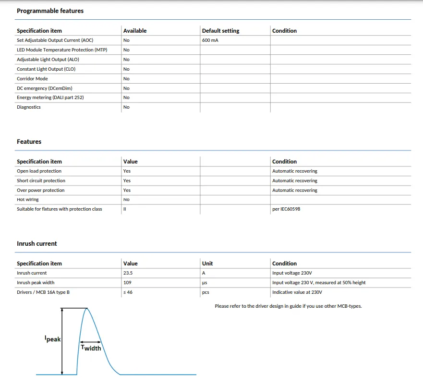Image resolution: width=423 pixels, height=390 pixels.
Task: Click the Available column header
Action: pos(135,31)
